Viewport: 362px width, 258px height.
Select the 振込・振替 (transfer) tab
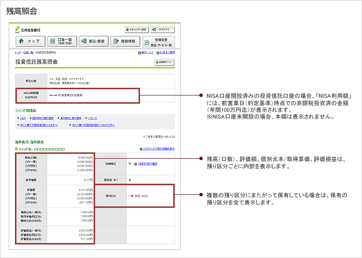pos(92,41)
